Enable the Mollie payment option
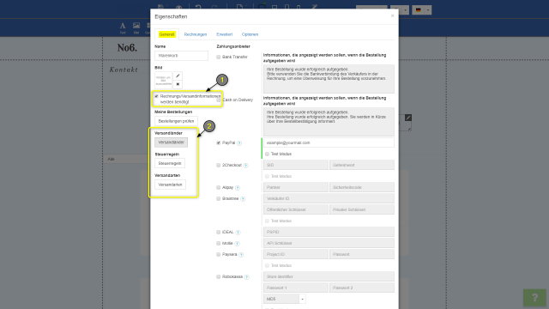The width and height of the screenshot is (549, 309). coord(218,244)
